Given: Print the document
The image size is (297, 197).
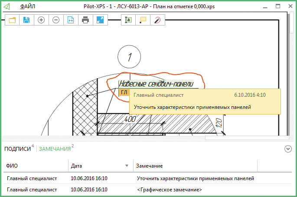Looking at the screenshot, I should [85, 20].
